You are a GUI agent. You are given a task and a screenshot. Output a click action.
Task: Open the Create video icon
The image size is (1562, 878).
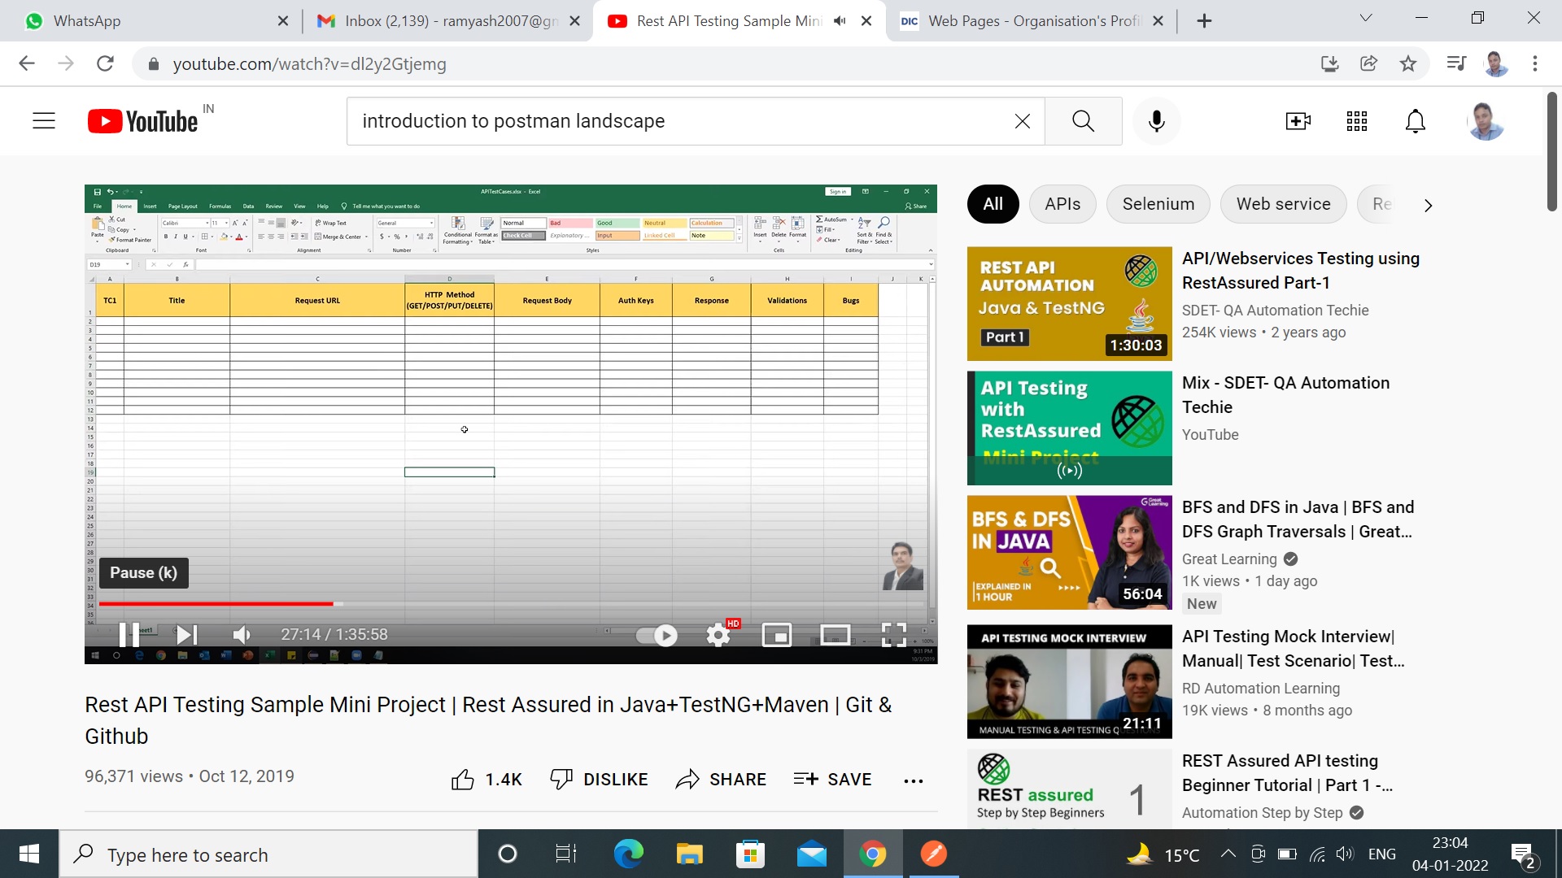point(1298,121)
